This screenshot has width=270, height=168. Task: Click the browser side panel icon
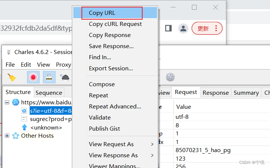point(168,28)
